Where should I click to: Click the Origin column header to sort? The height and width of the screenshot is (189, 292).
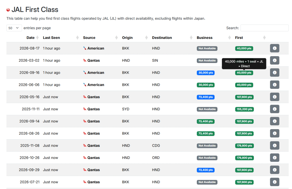[x=127, y=37]
